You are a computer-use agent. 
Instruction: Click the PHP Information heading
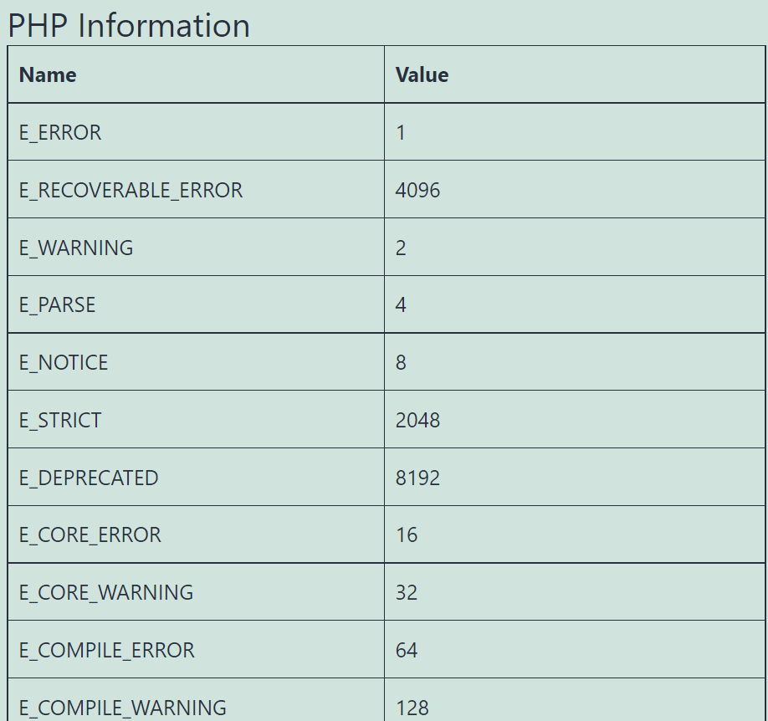pos(129,25)
